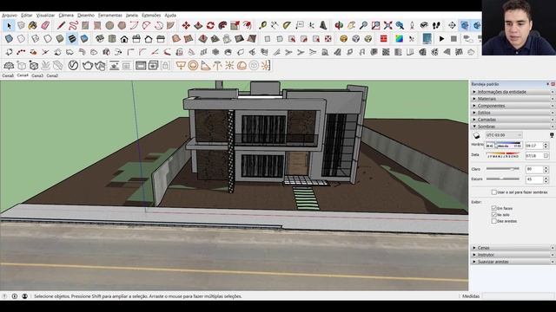Open the UTC-03:00 time zone dropdown

click(x=504, y=135)
